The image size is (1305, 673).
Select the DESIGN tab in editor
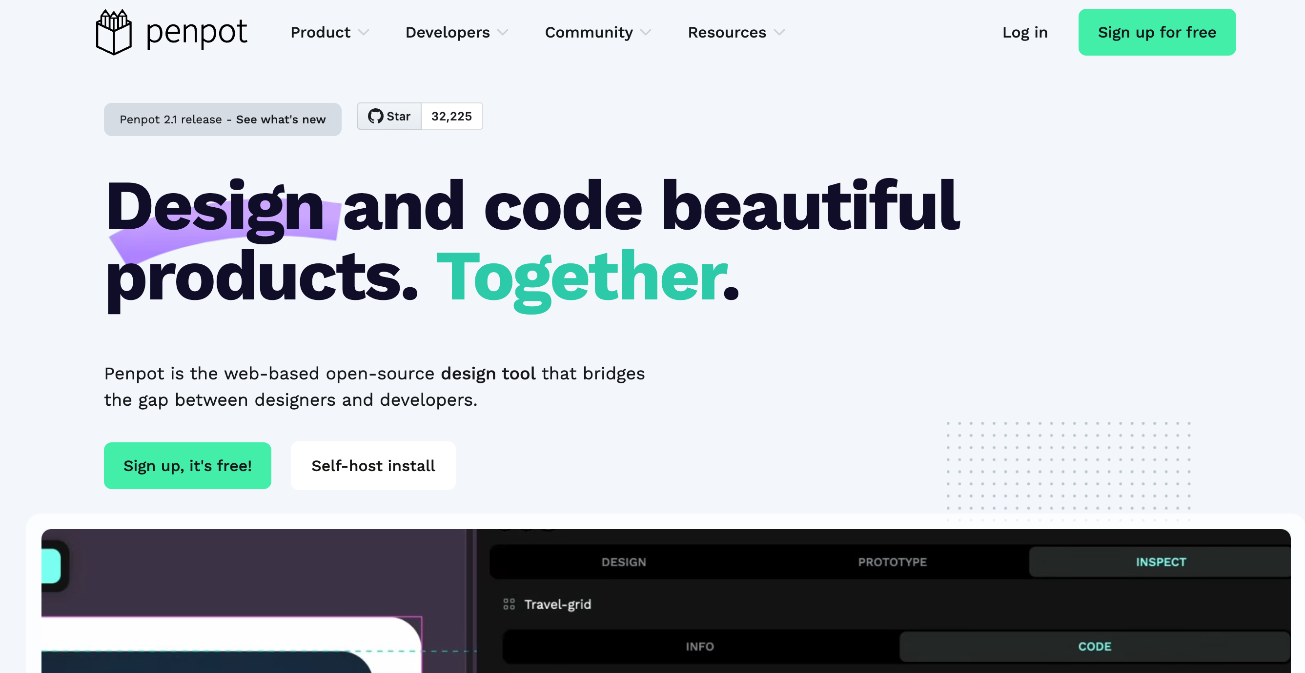coord(623,561)
